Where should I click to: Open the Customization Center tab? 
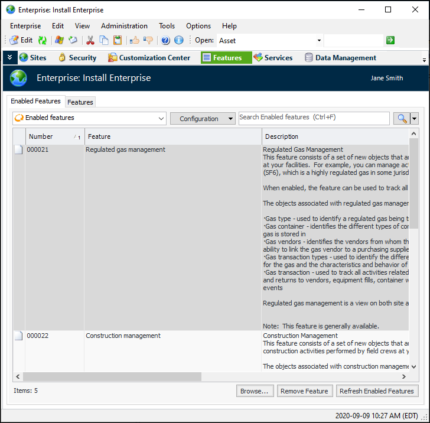tap(149, 58)
